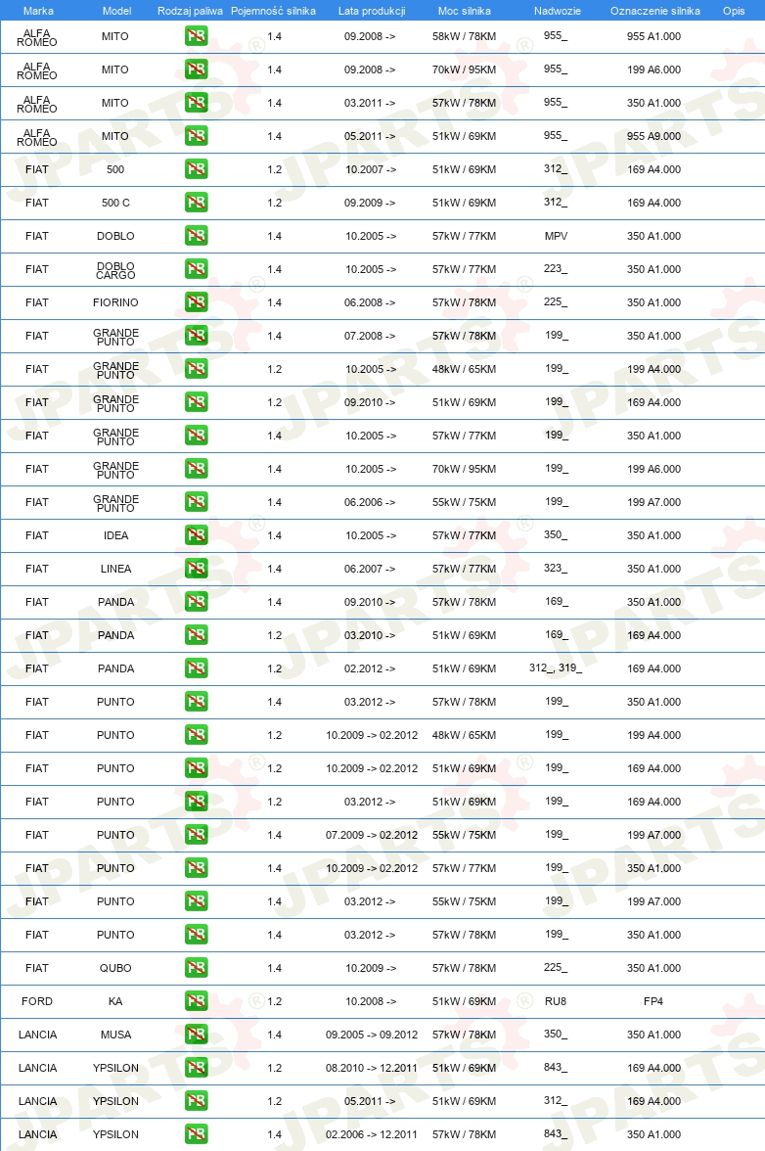Click the fuel icon in Lancia Musa row

[196, 1035]
